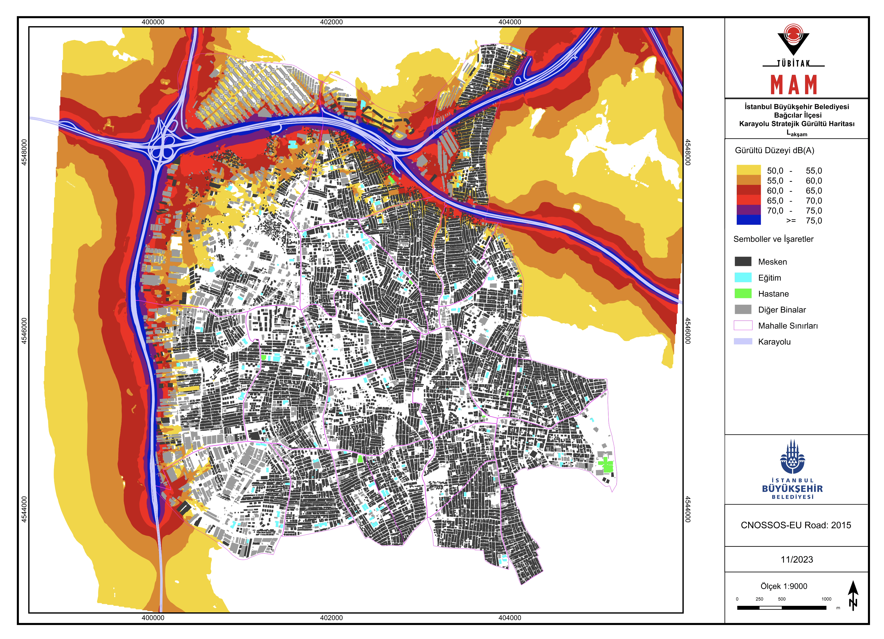Click the green Hastane legend symbol
This screenshot has height=639, width=884.
click(743, 294)
